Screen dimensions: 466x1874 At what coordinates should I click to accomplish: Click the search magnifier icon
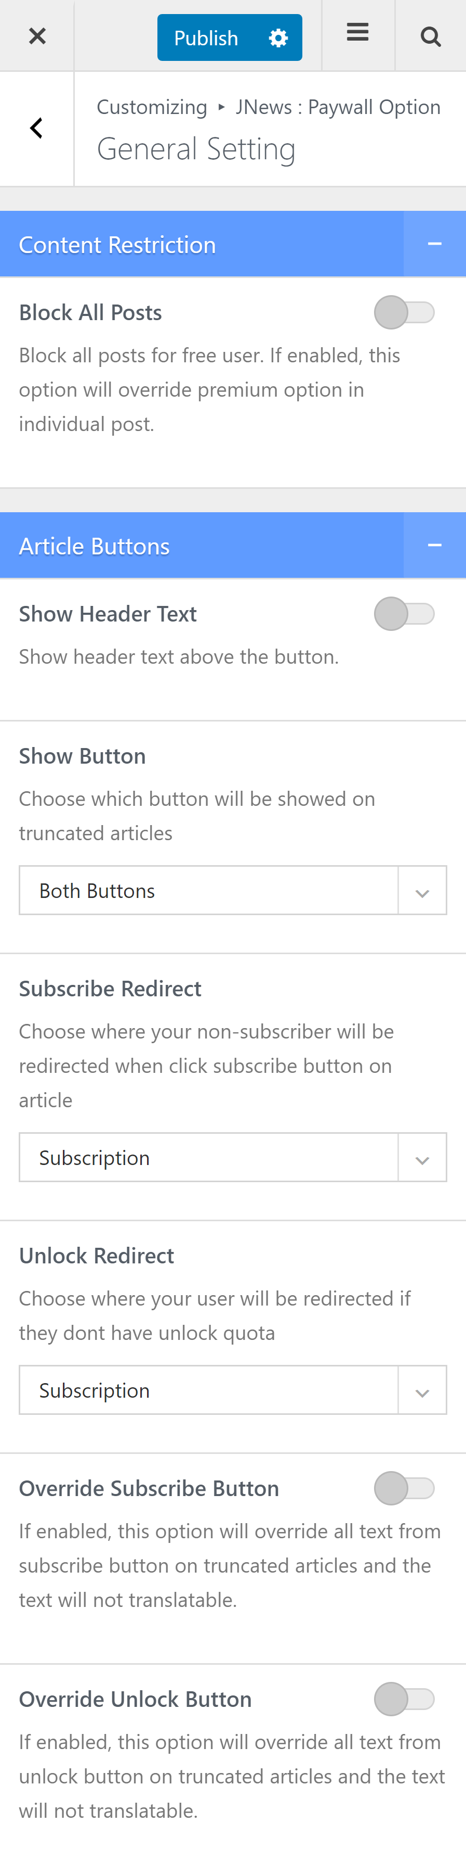tap(431, 36)
